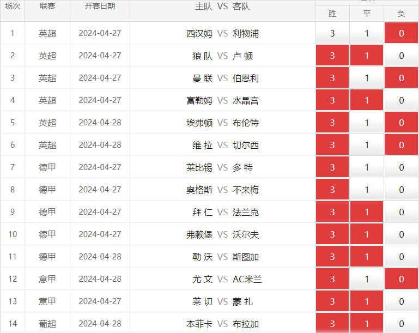Image resolution: width=419 pixels, height=333 pixels.
Task: Deselect draw (1) for 本菲卡 VS 布拉加
Action: [x=367, y=323]
